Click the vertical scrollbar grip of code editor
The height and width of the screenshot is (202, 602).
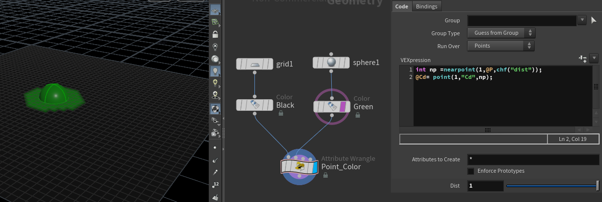point(596,86)
